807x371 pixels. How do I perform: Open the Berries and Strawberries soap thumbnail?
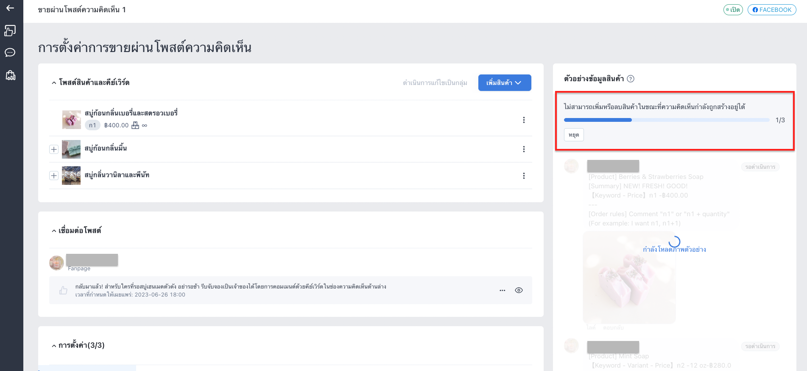point(71,120)
